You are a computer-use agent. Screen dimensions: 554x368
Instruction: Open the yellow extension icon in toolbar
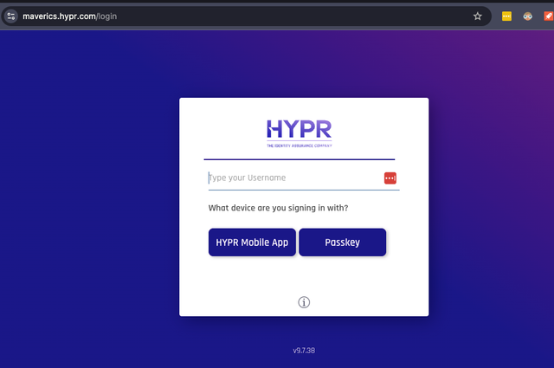[506, 16]
